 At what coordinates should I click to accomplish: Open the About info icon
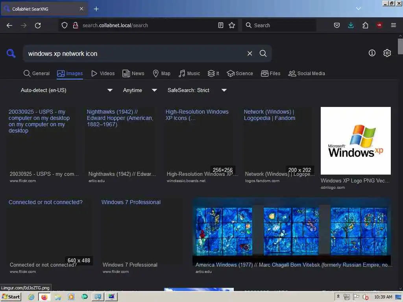click(372, 53)
